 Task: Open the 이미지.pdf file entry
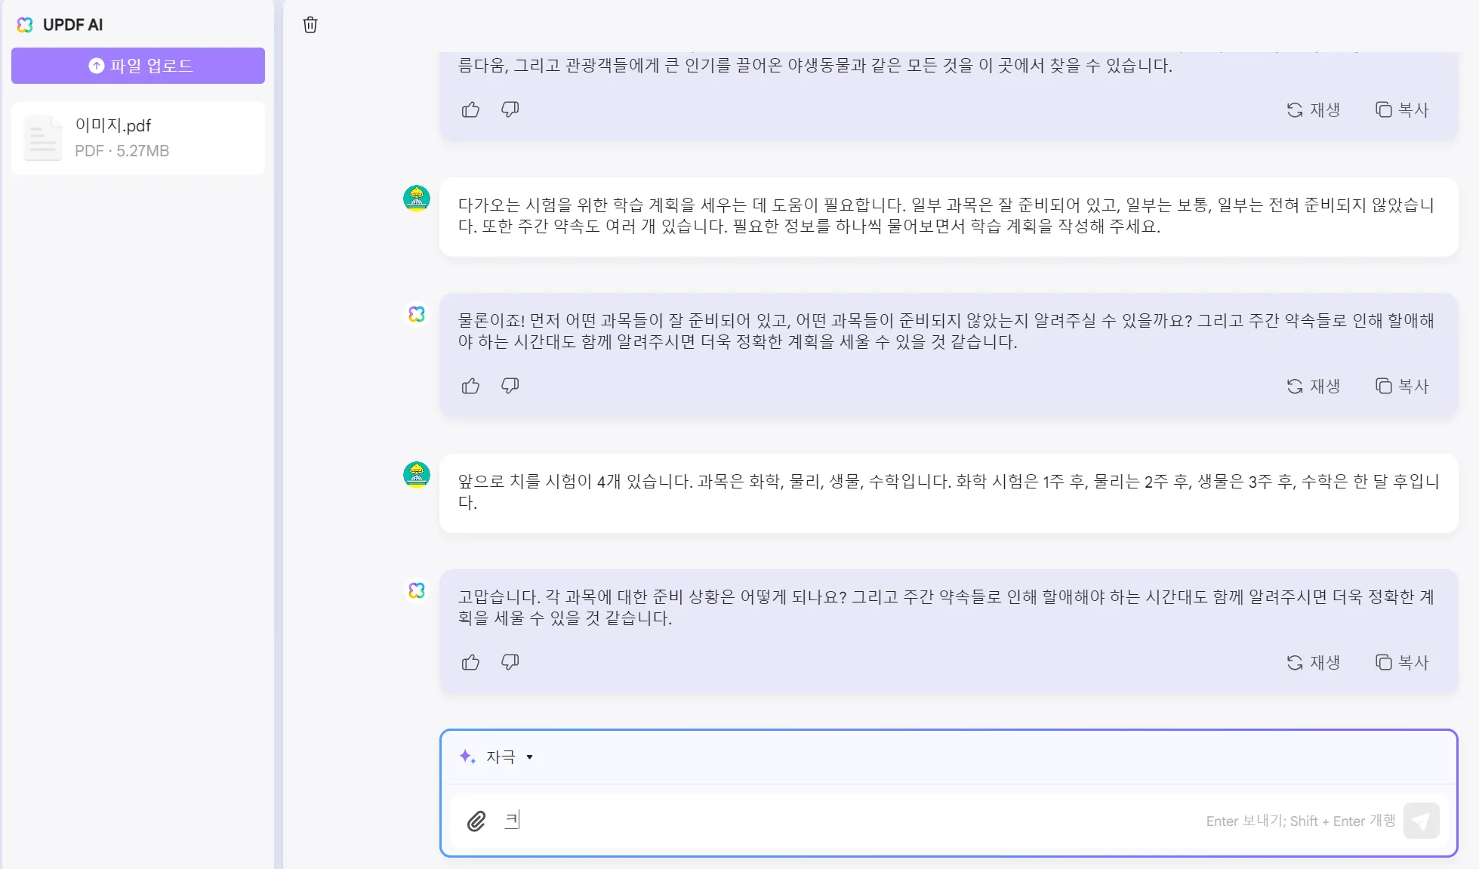(x=138, y=138)
